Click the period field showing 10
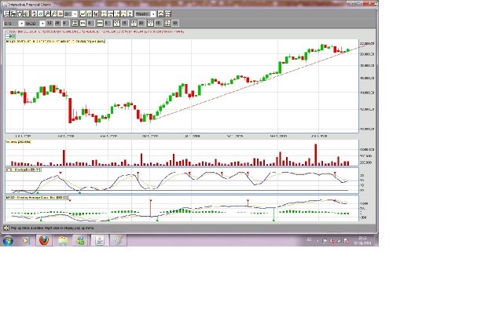Screen dimensions: 503x314 [x=175, y=23]
